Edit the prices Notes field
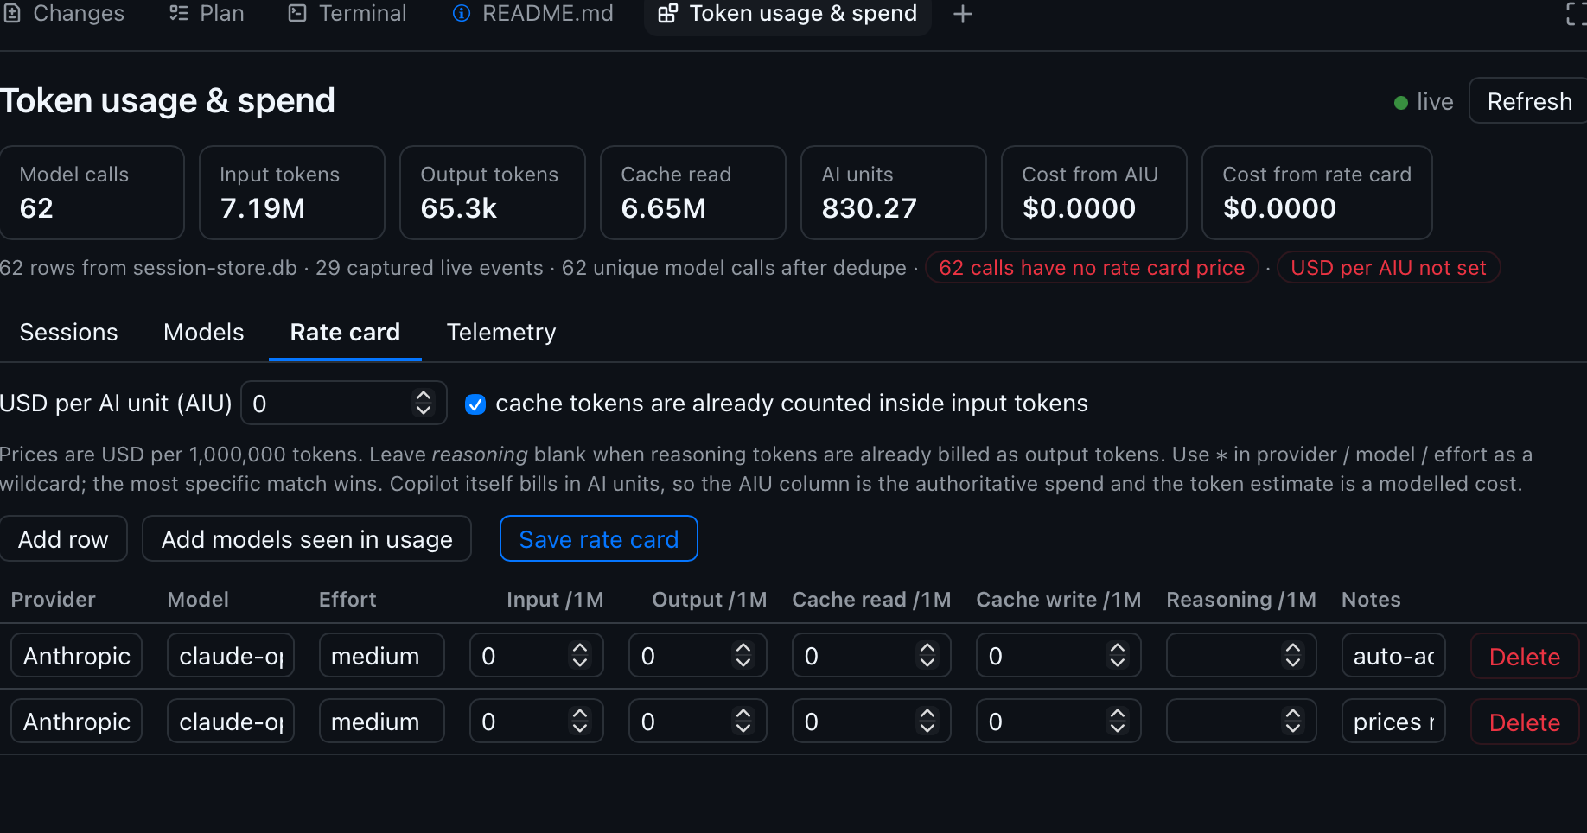The width and height of the screenshot is (1587, 833). (1393, 722)
